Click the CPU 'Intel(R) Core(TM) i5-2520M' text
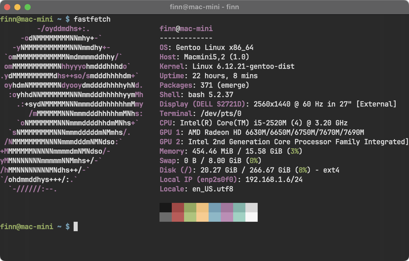This screenshot has height=261, width=409. [233, 123]
